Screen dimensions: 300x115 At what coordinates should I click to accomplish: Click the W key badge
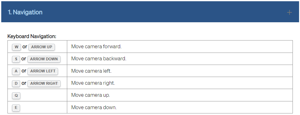click(16, 47)
